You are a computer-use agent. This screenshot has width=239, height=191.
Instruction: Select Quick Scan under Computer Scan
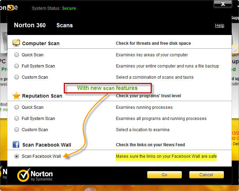[16, 55]
